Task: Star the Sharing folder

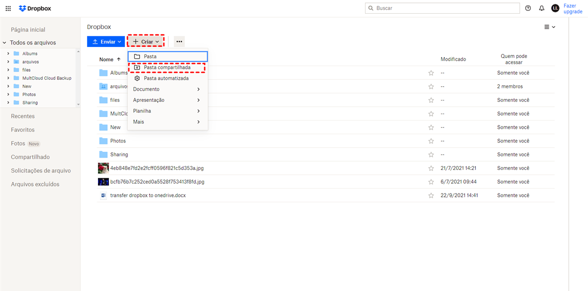Action: (431, 155)
